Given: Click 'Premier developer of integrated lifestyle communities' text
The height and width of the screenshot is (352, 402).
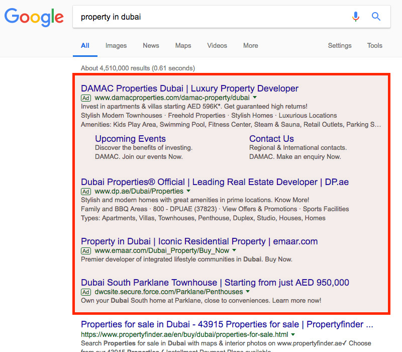Looking at the screenshot, I should [186, 259].
